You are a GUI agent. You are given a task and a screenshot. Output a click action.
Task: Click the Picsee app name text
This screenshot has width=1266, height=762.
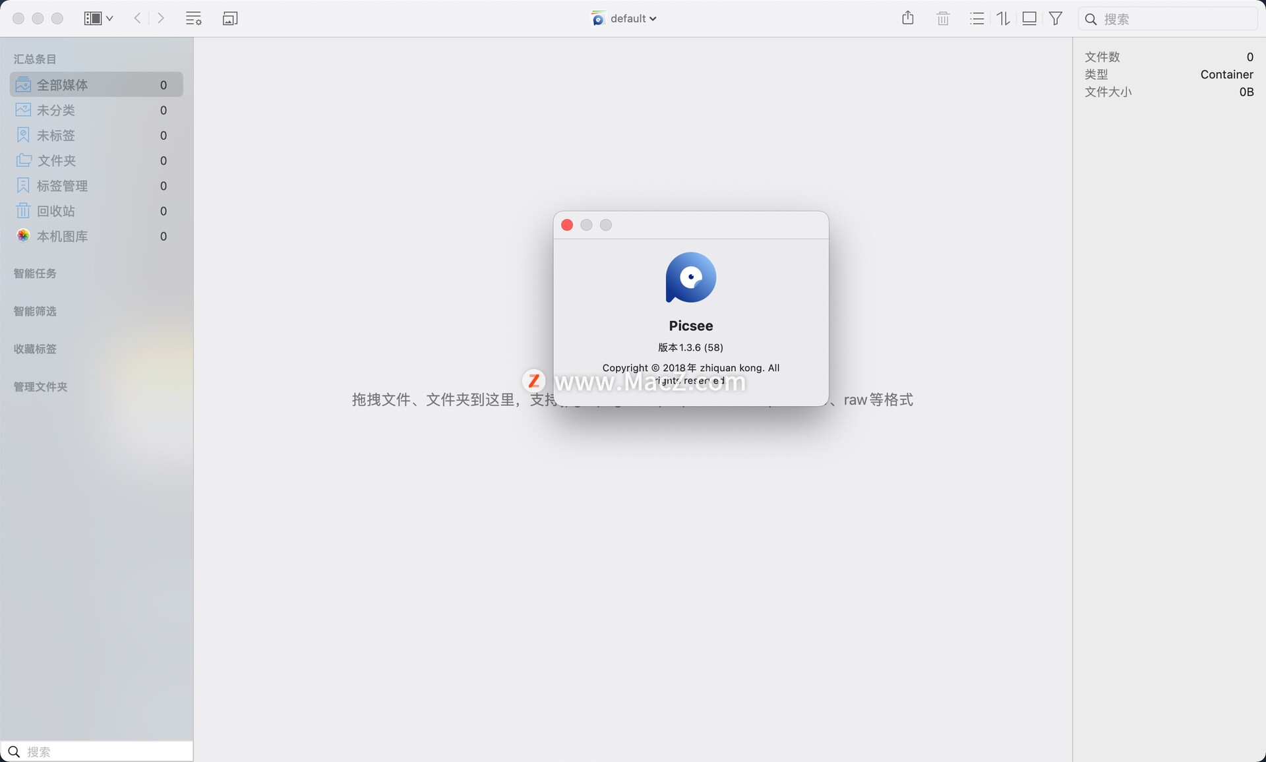[x=690, y=326]
